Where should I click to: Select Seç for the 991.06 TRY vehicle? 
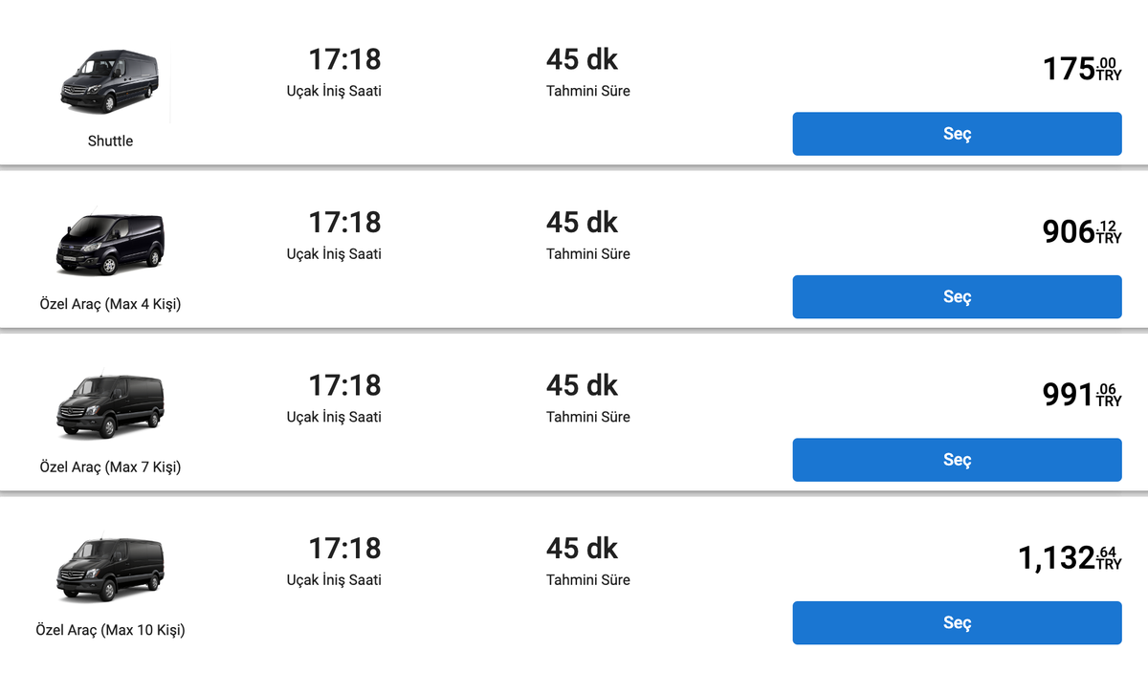pyautogui.click(x=957, y=460)
